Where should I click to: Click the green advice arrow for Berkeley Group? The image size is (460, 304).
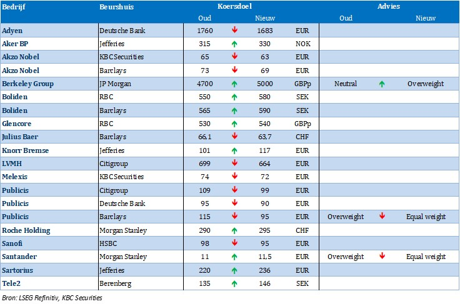pyautogui.click(x=382, y=84)
